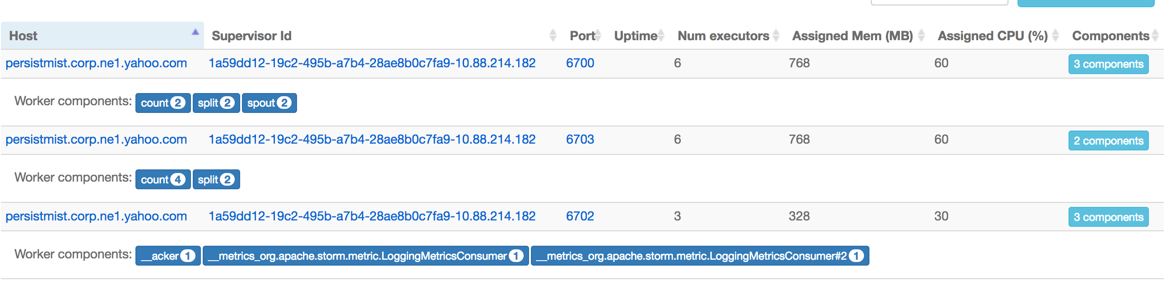This screenshot has height=290, width=1171.
Task: Open supervisor id link in port 6702 row
Action: pos(372,216)
